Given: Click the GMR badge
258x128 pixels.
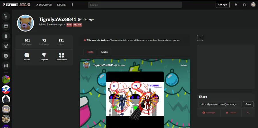Looking at the screenshot, I should point(69,25).
